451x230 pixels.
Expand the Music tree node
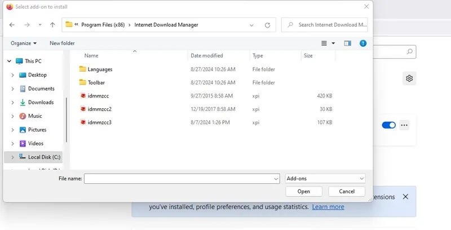pos(12,116)
